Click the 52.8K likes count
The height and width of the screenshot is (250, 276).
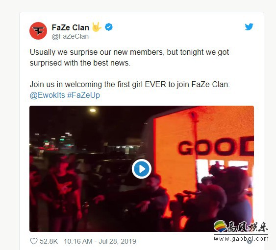(49, 241)
